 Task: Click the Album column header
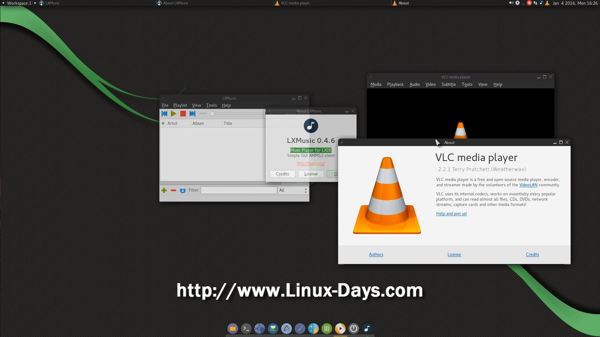(206, 123)
